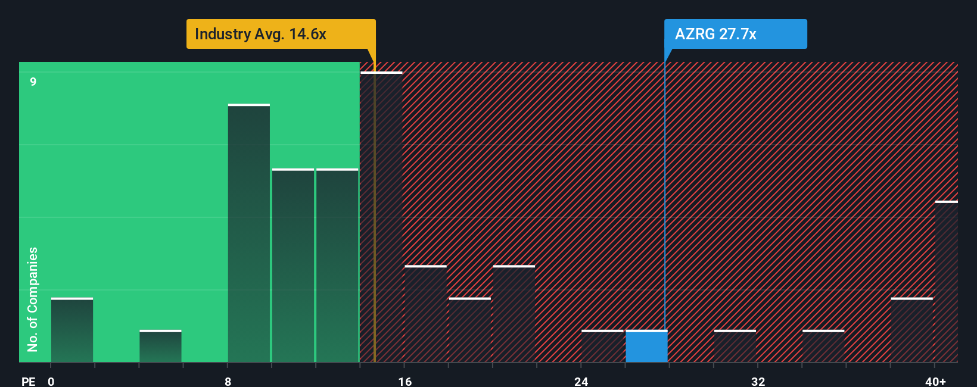Click the axis tick label 16
This screenshot has height=387, width=977.
(405, 381)
